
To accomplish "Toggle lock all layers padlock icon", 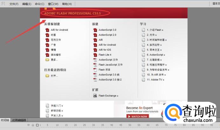I will point(33,125).
